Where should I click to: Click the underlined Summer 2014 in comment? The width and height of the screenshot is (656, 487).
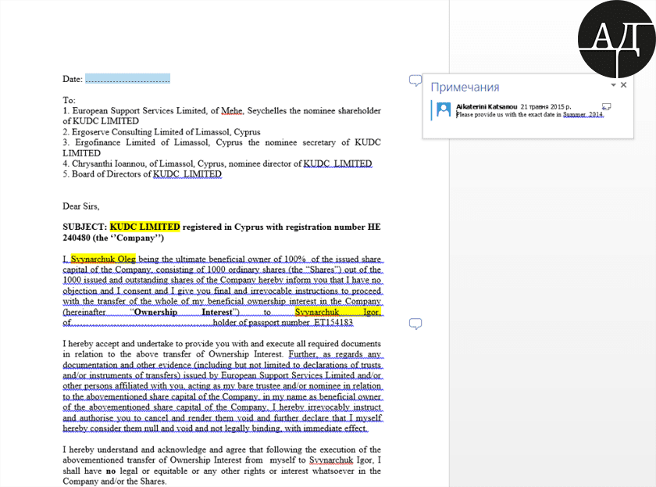pos(583,115)
